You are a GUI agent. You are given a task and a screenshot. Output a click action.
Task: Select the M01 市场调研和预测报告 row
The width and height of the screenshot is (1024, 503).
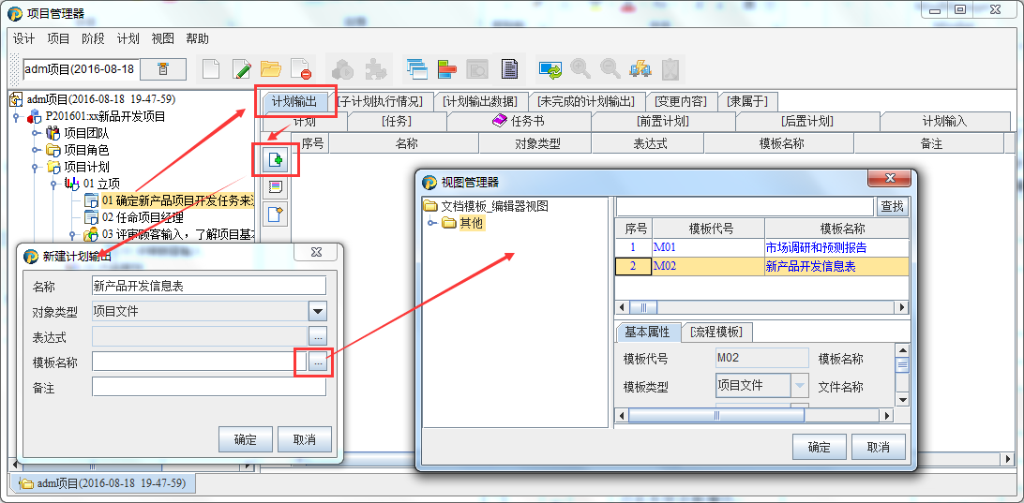[x=762, y=247]
